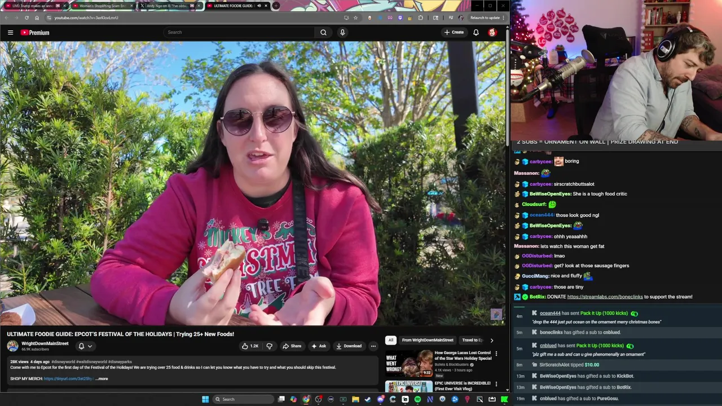Click the YouTube search magnifier button
The width and height of the screenshot is (722, 406).
click(323, 32)
